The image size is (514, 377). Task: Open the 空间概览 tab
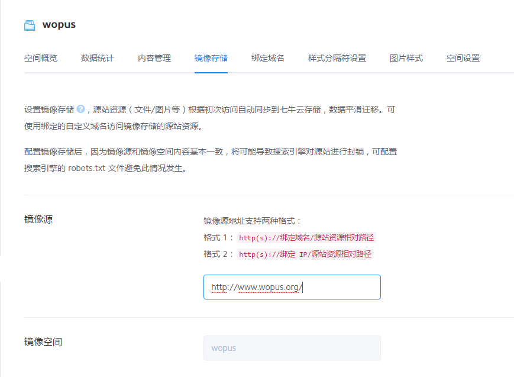pyautogui.click(x=41, y=58)
